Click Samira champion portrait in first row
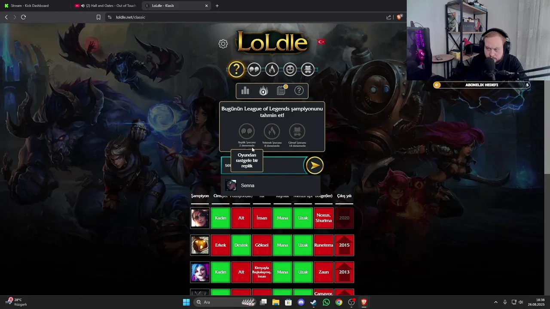Image resolution: width=550 pixels, height=309 pixels. pos(200,218)
